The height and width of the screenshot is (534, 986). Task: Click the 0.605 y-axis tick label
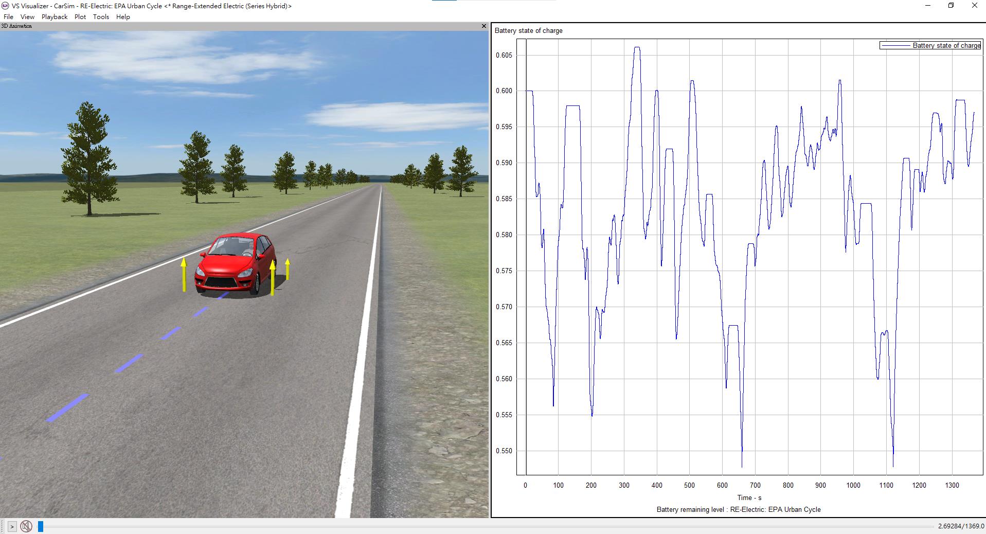(504, 55)
